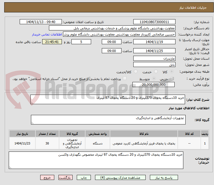Open اطلاعات تماس خریدار link

tap(47, 34)
